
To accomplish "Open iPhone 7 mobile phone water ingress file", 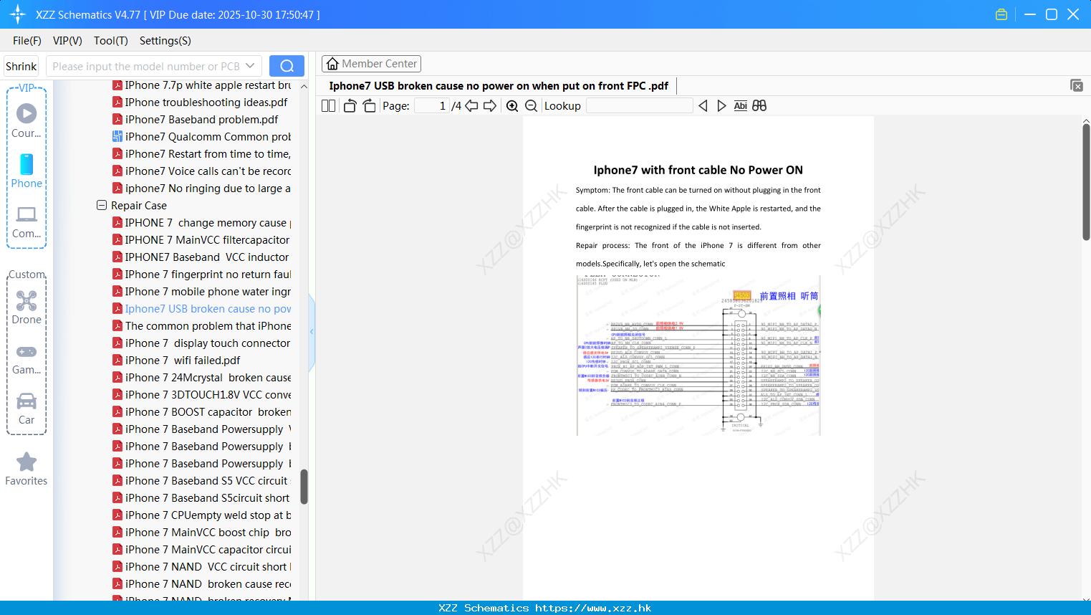I will point(202,292).
